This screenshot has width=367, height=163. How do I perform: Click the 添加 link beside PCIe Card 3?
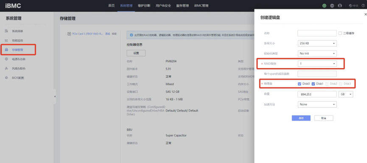click(x=107, y=34)
